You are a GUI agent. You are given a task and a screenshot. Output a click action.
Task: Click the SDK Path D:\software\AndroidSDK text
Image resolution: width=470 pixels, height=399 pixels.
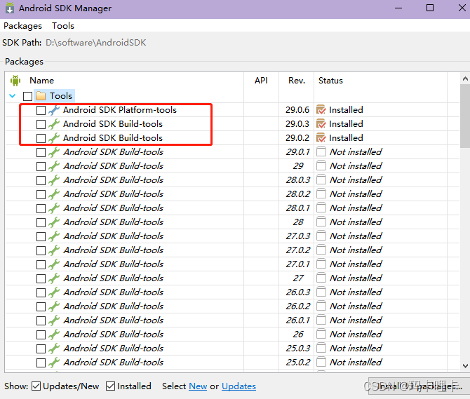(x=96, y=43)
